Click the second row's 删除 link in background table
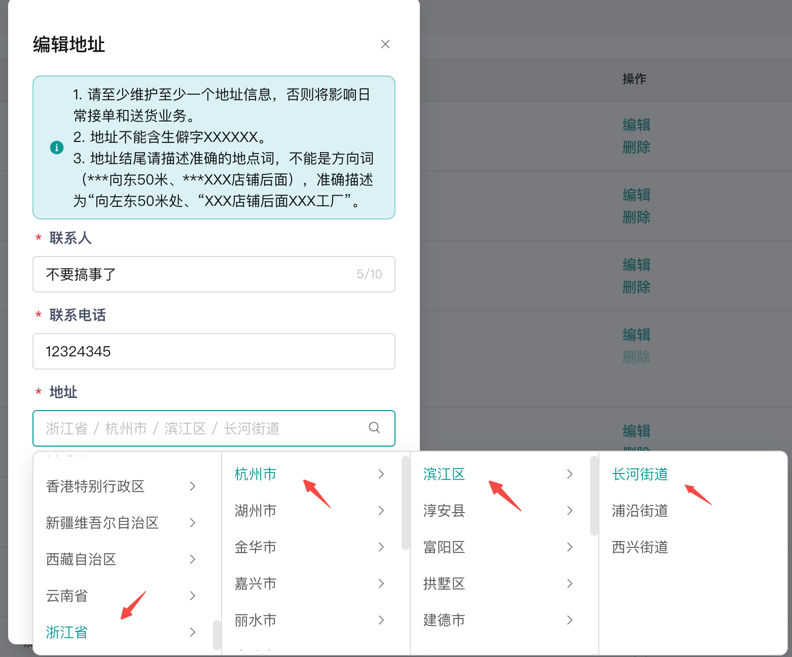This screenshot has height=657, width=792. pos(636,217)
